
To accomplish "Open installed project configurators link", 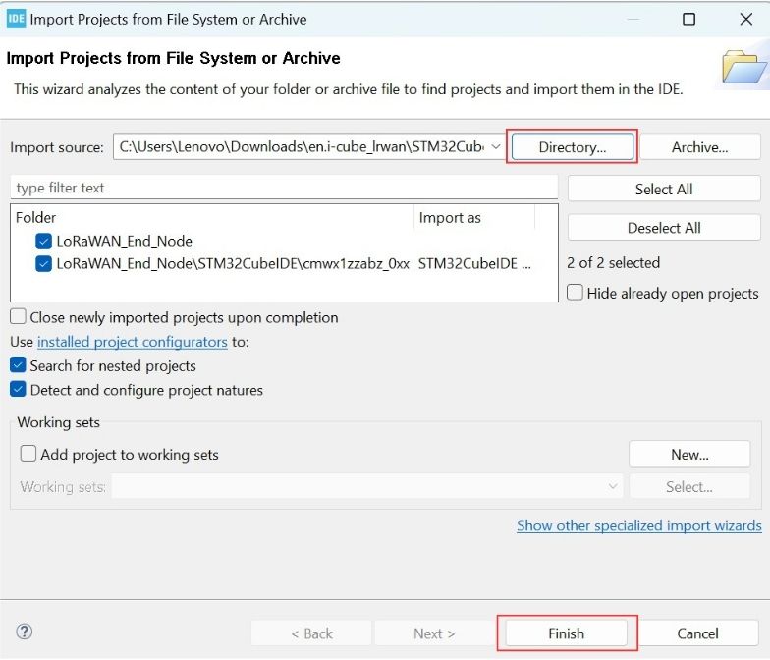I will click(x=132, y=342).
